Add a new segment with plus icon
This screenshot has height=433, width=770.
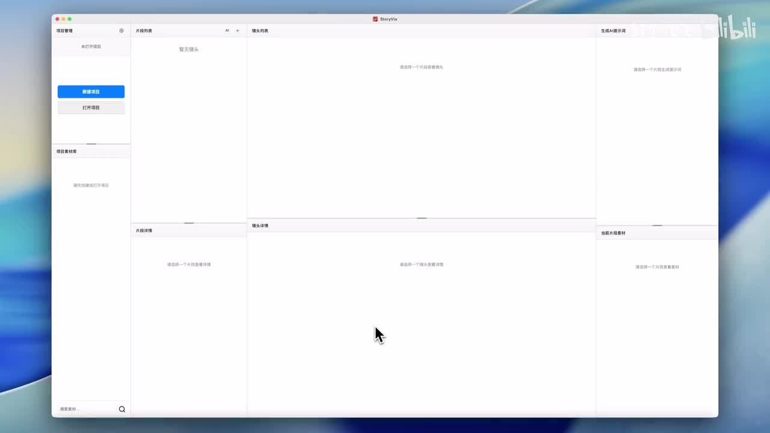tap(238, 31)
